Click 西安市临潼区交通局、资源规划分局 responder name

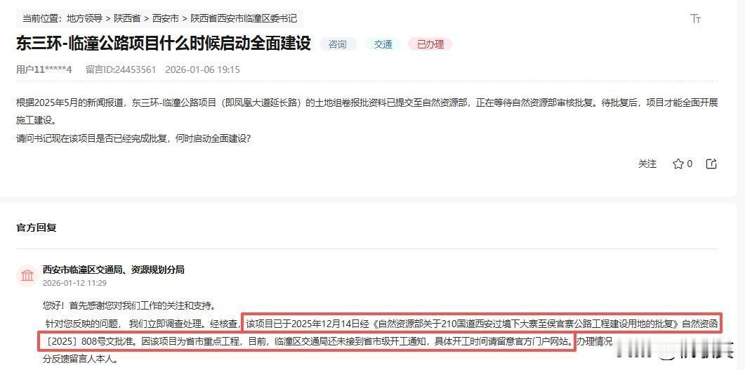[114, 270]
